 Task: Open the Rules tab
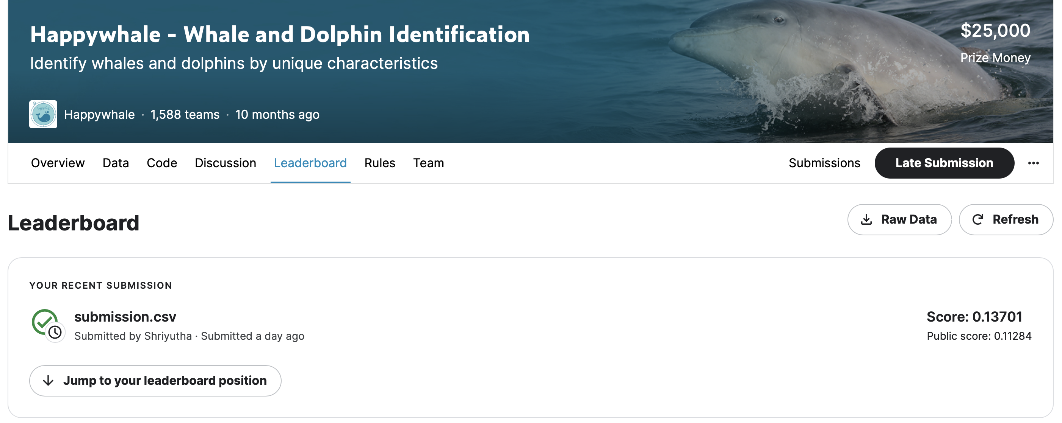point(379,163)
